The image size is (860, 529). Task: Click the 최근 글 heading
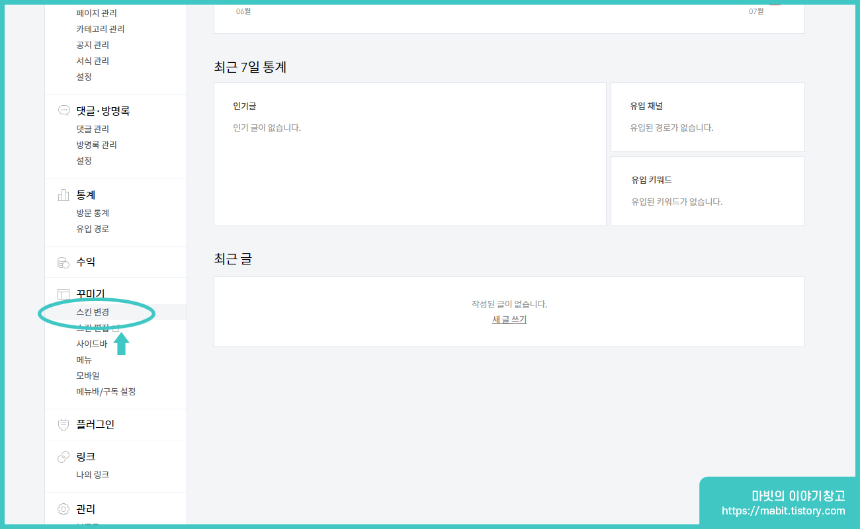point(233,259)
